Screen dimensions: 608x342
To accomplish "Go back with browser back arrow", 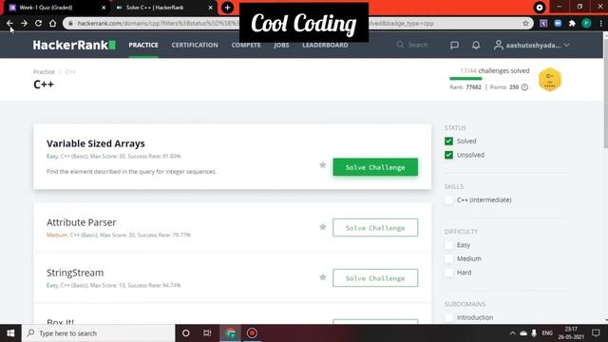I will coord(9,23).
